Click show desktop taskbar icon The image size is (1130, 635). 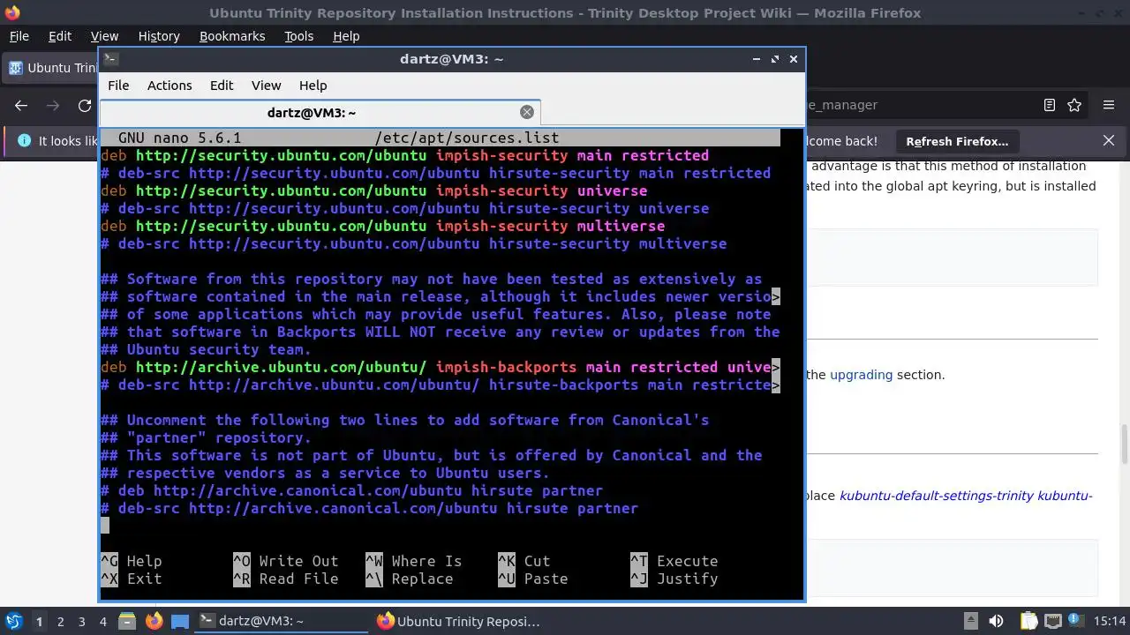180,621
